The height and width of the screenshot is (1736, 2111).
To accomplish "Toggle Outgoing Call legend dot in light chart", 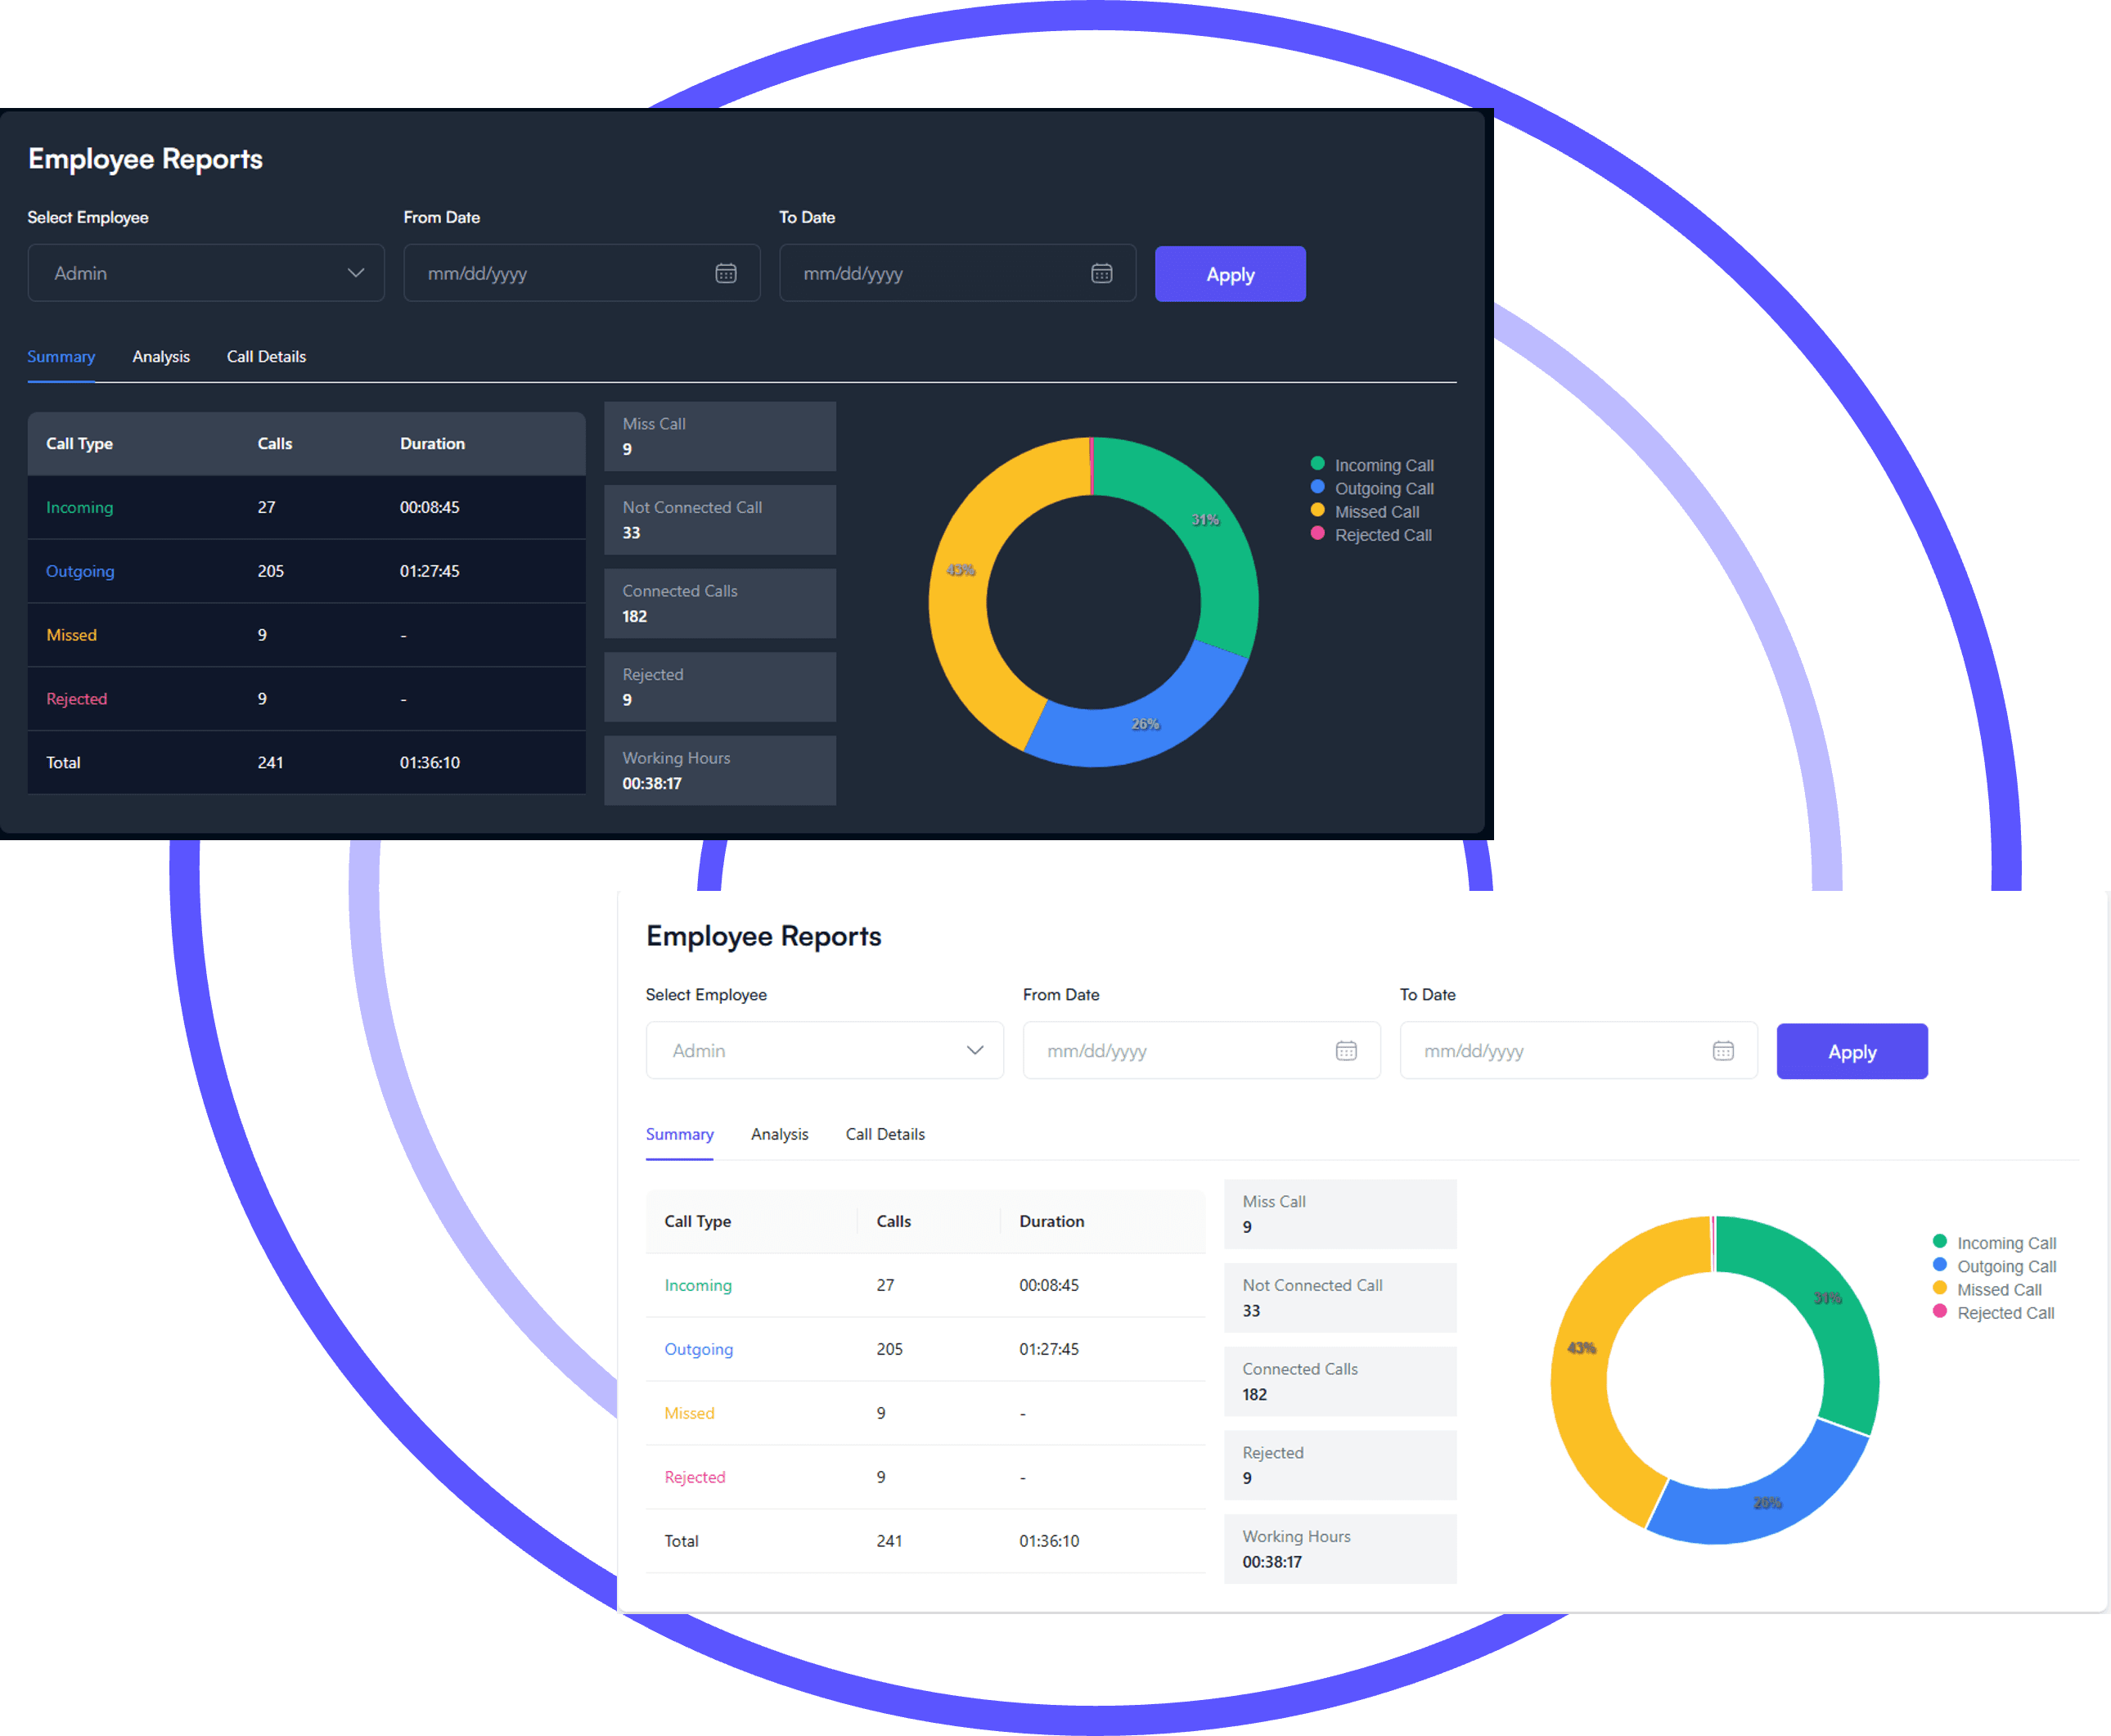I will pos(1939,1264).
